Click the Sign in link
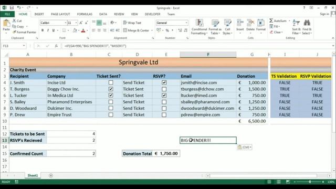 pyautogui.click(x=324, y=14)
